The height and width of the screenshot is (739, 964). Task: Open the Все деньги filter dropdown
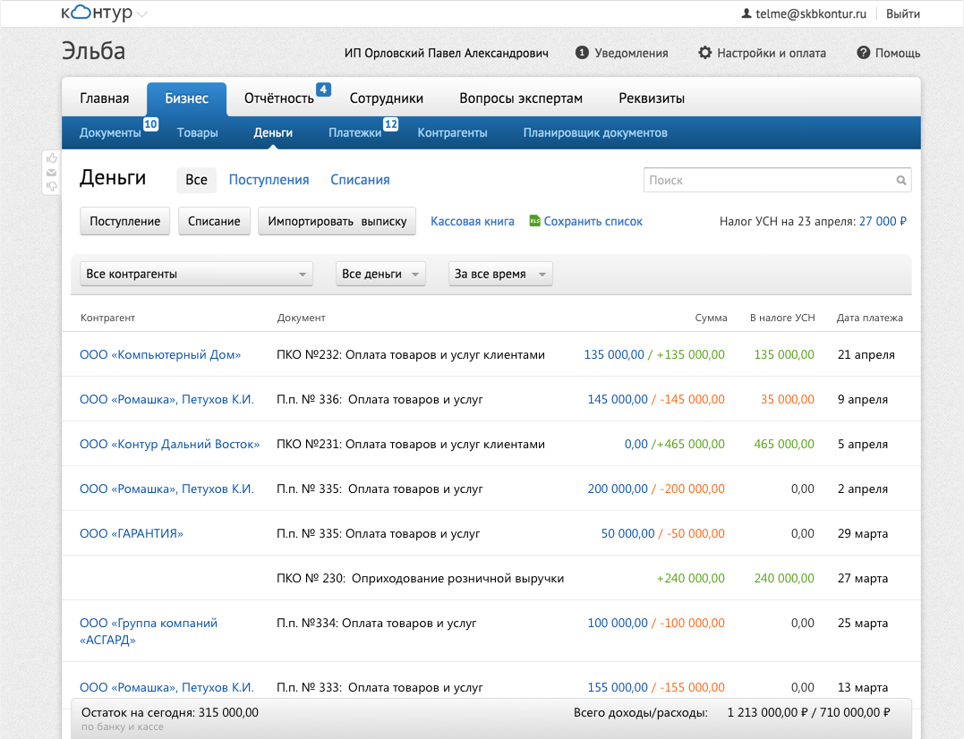tap(380, 274)
